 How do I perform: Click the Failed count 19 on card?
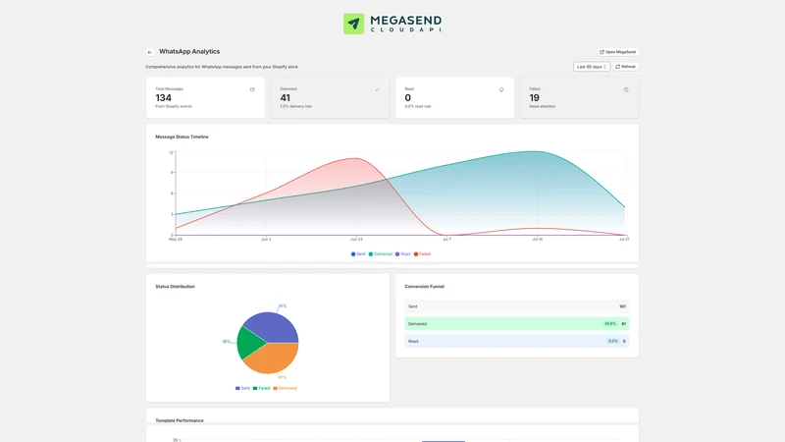coord(534,97)
